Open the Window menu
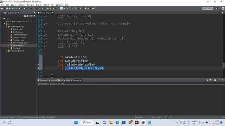This screenshot has height=126, width=225. 59,5
